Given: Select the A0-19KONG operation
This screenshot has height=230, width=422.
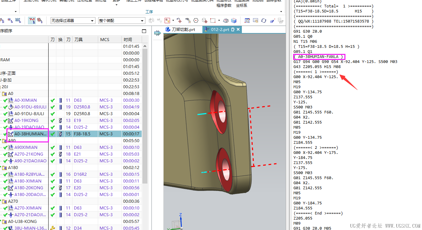Looking at the screenshot, I should pos(26,120).
